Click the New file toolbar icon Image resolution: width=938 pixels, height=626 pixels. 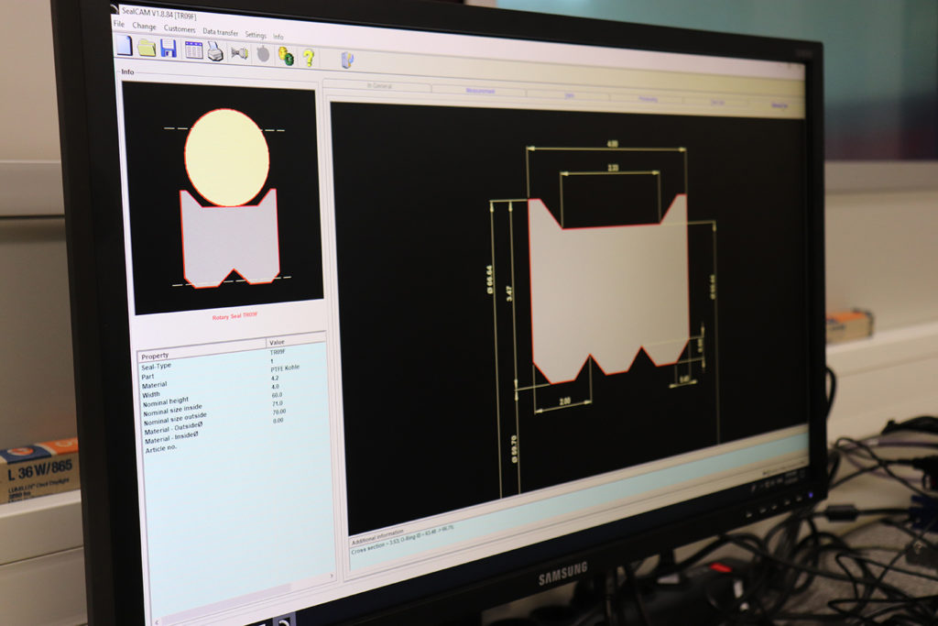(x=125, y=46)
